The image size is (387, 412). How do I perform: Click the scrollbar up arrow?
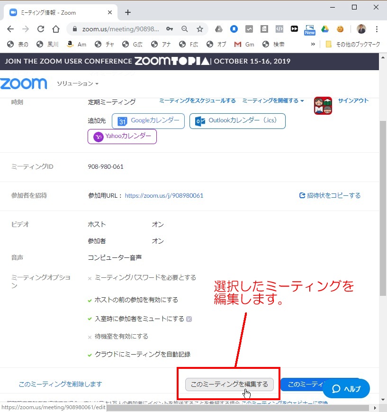pos(383,57)
